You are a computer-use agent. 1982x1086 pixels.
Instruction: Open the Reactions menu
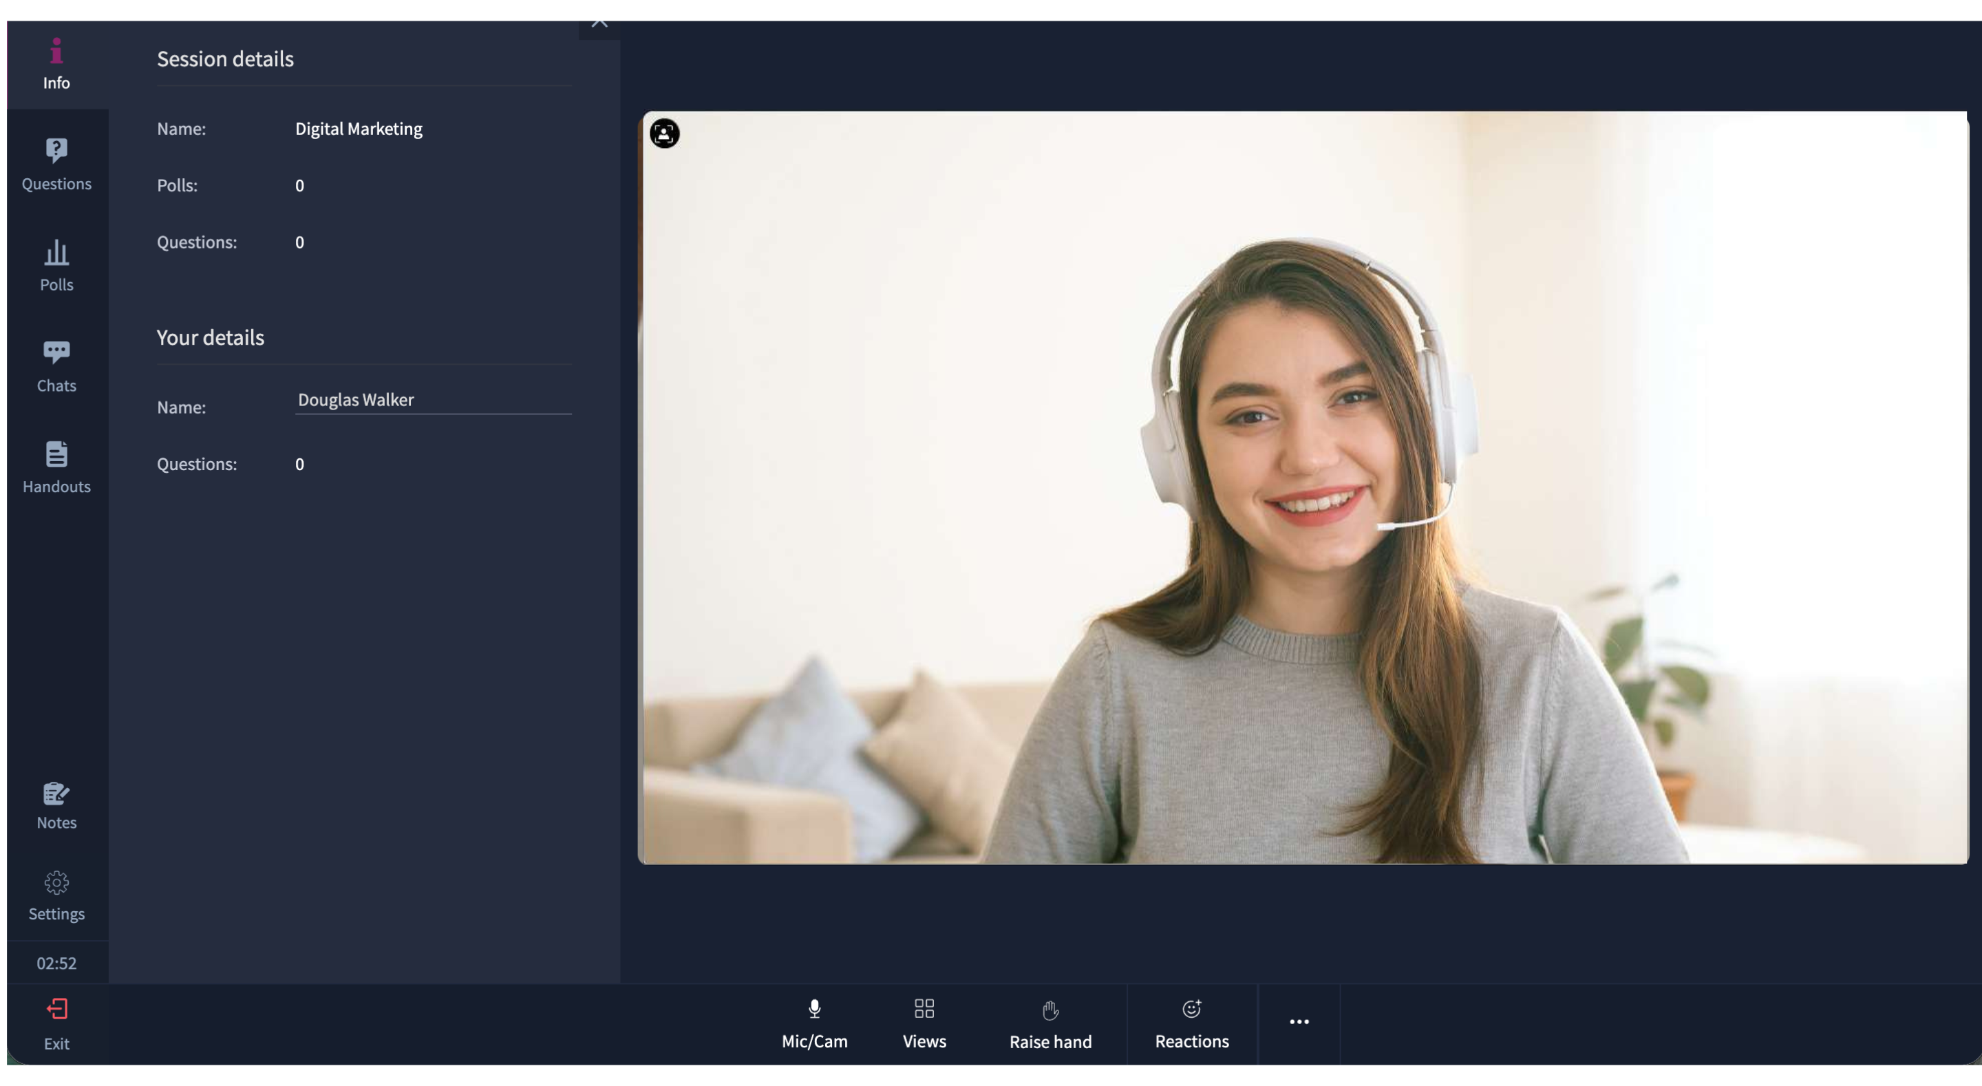click(1191, 1023)
